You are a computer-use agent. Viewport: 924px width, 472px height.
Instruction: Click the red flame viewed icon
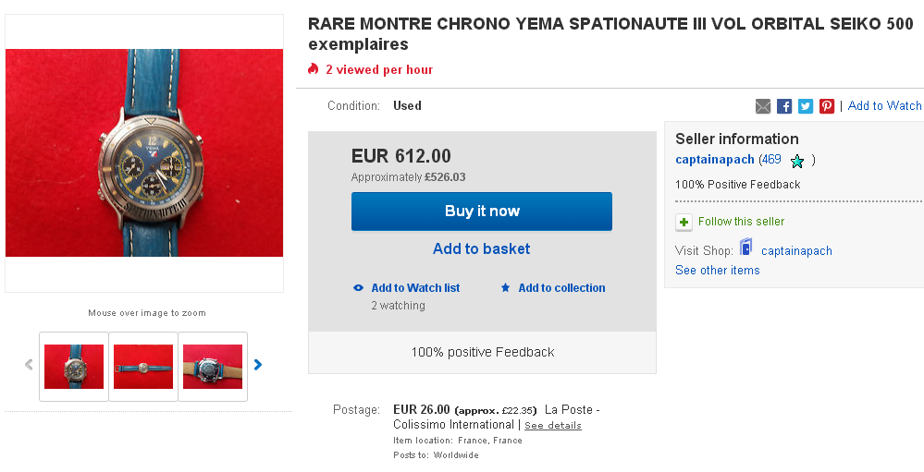point(314,69)
